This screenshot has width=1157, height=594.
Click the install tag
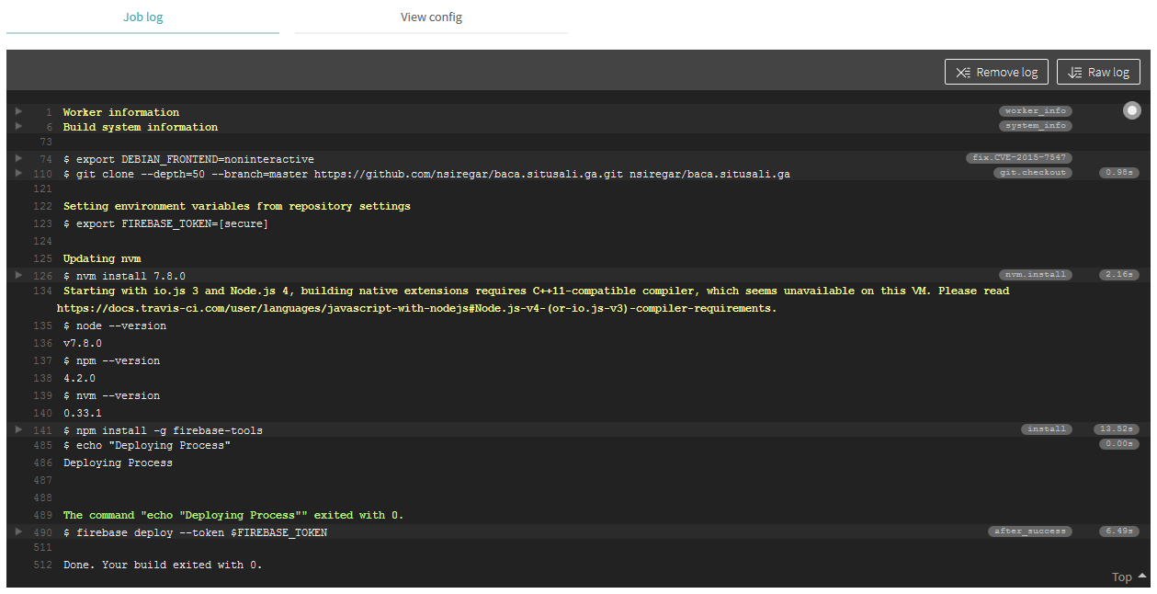click(1047, 429)
